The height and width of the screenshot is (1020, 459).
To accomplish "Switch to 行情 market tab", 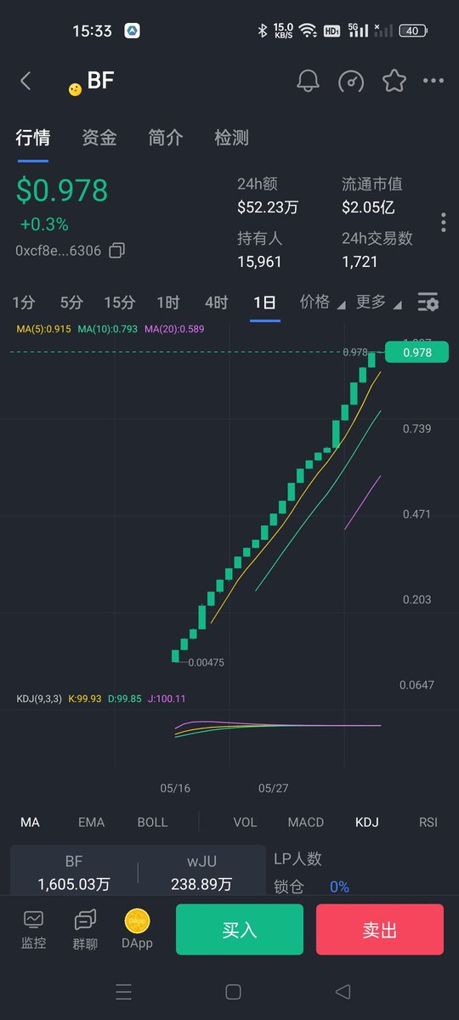I will coord(32,138).
